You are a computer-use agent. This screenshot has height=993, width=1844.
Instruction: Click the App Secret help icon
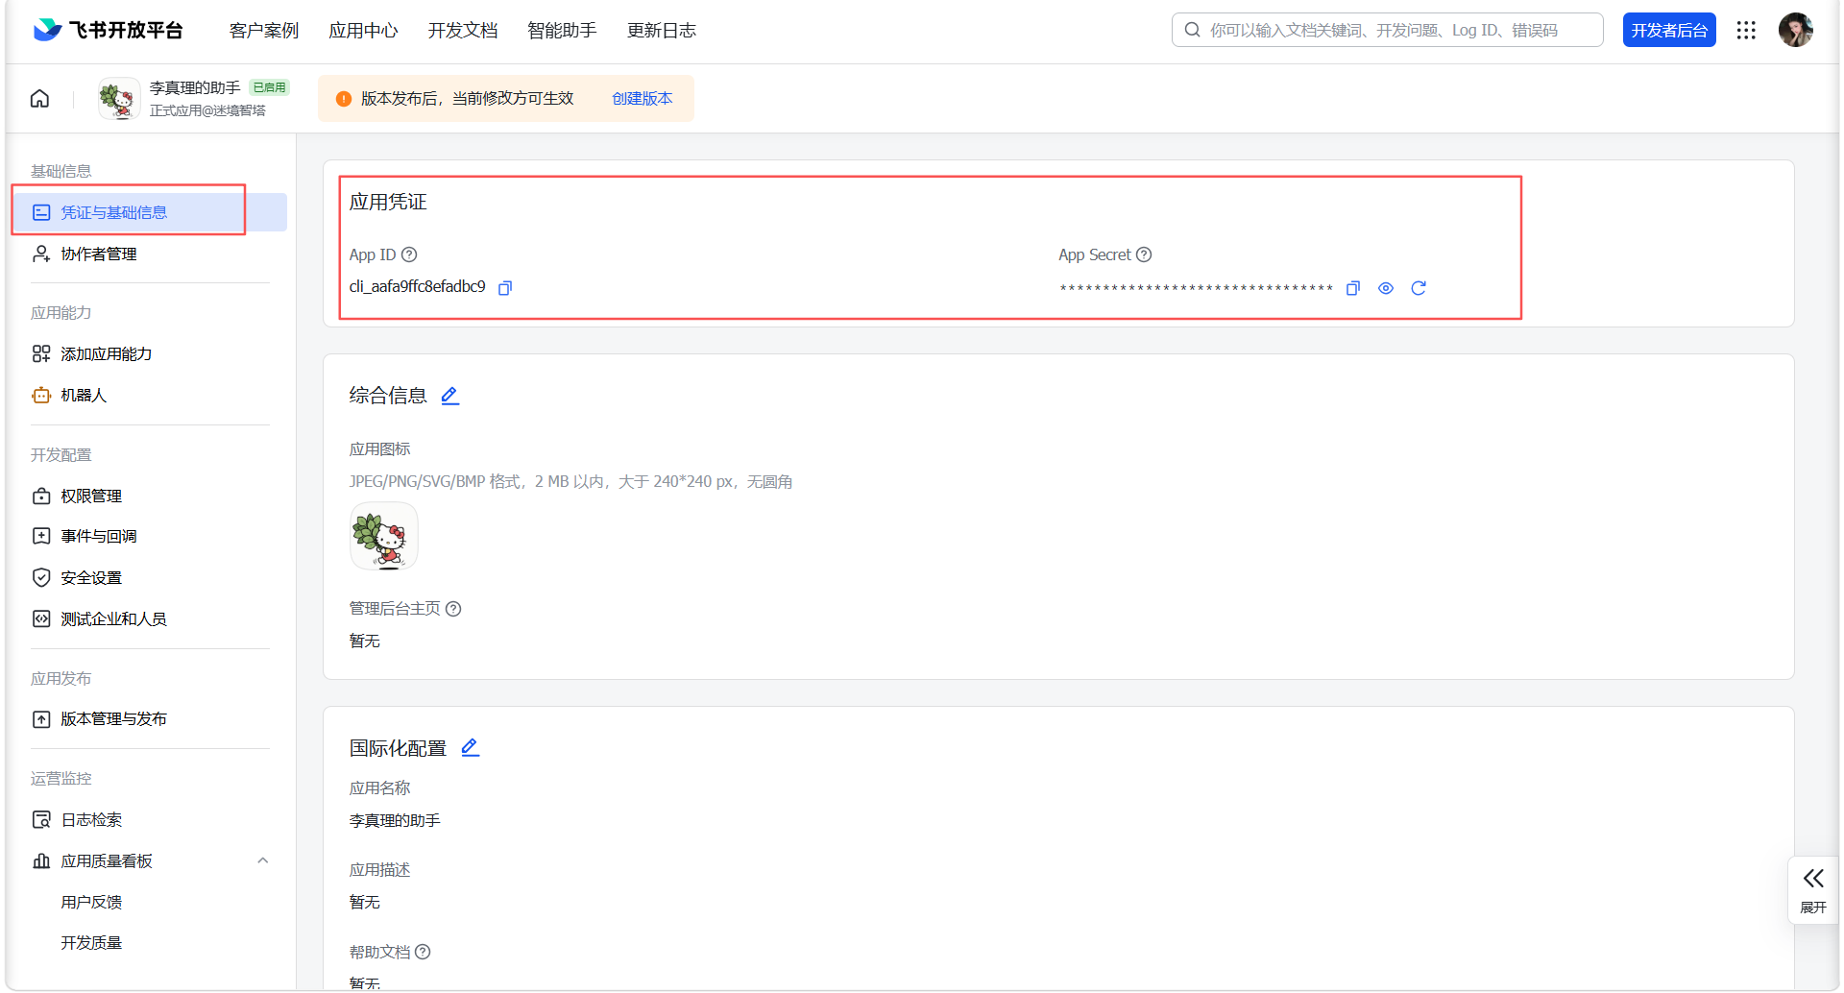(x=1144, y=254)
